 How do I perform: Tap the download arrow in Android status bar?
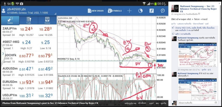(x=5, y=4)
